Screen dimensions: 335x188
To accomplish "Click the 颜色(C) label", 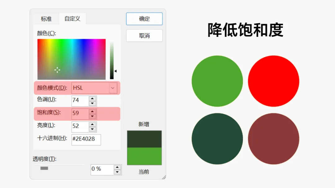I will click(46, 33).
